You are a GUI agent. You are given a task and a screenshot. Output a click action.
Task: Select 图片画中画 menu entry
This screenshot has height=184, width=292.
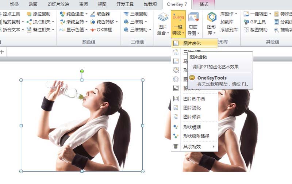point(195,99)
